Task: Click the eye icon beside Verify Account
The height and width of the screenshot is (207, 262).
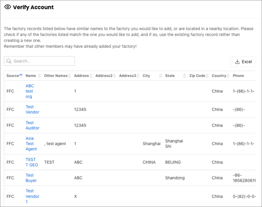Action: click(7, 7)
